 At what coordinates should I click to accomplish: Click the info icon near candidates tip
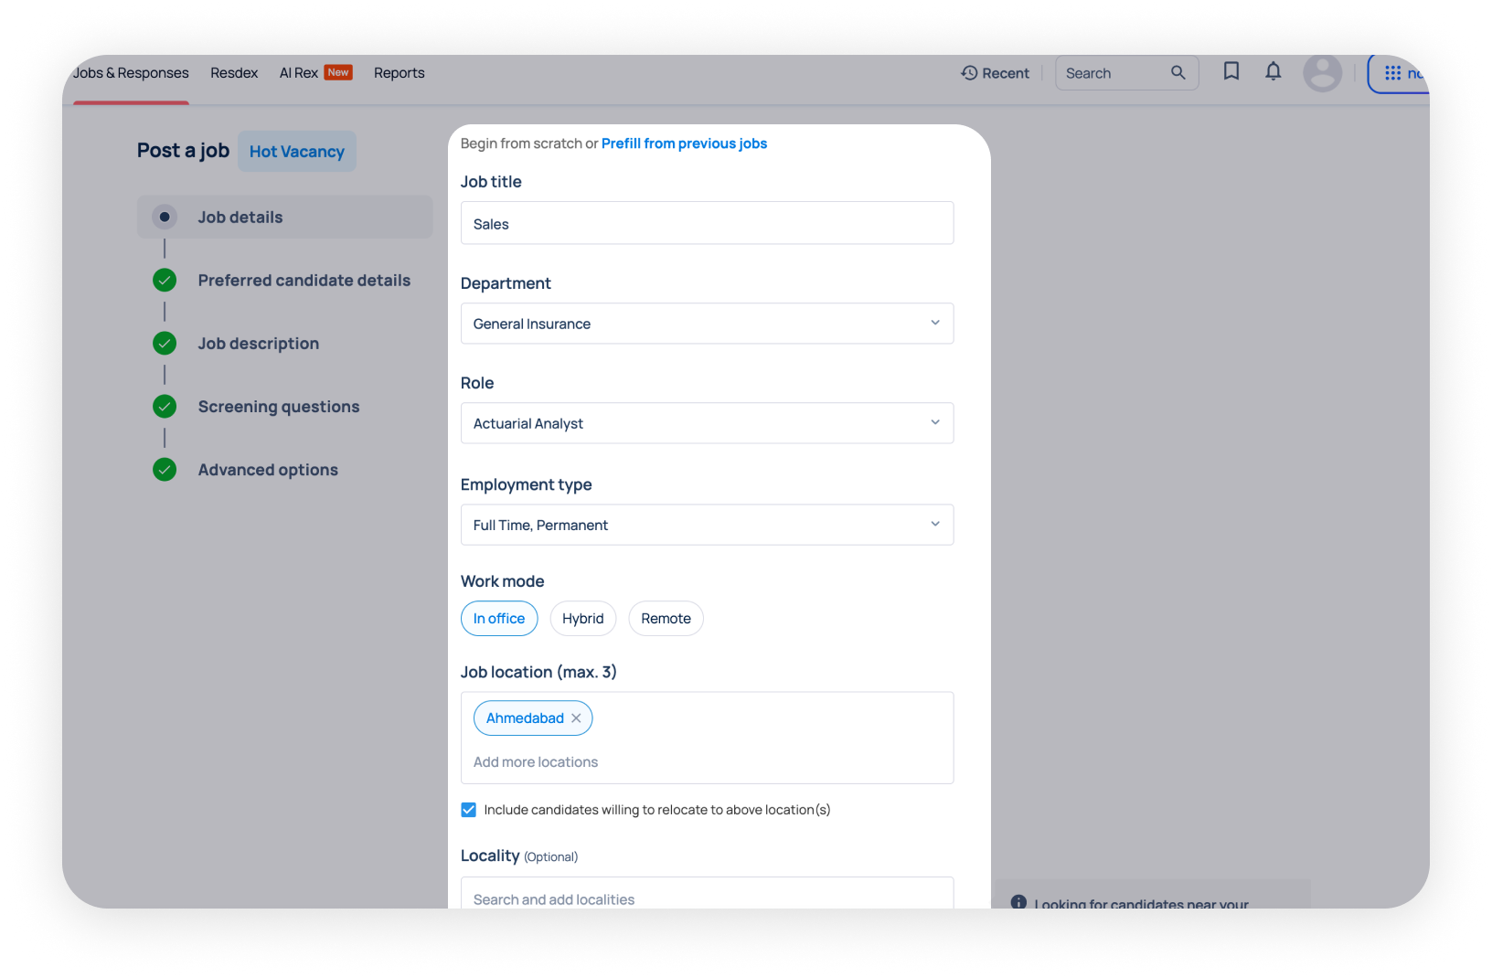coord(1018,902)
